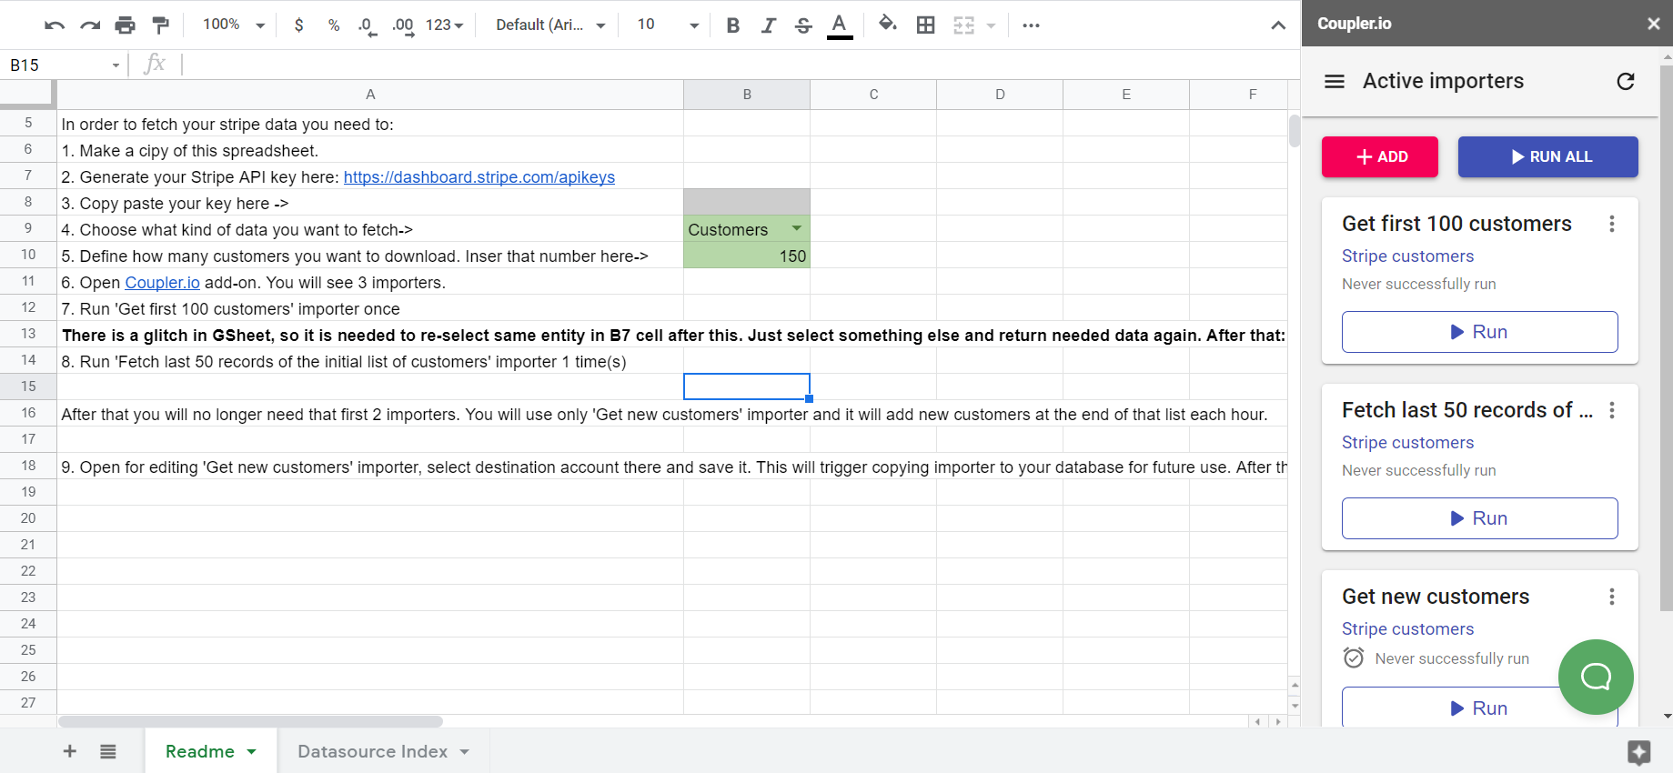Open Stripe customers link under Get new customers
Viewport: 1673px width, 773px height.
1407,629
